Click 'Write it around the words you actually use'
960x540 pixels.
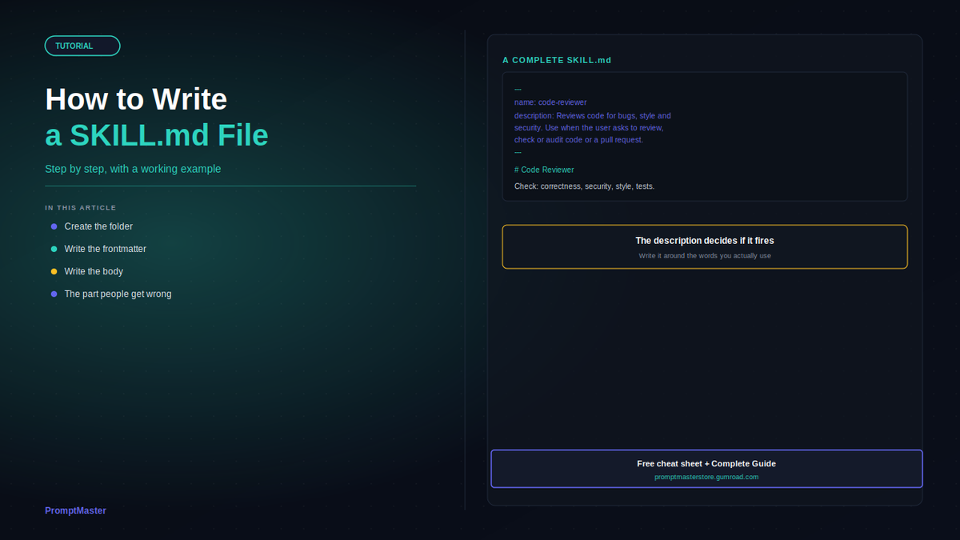click(705, 256)
